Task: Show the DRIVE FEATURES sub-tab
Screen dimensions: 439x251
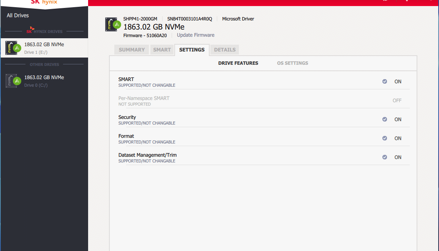Action: 238,63
